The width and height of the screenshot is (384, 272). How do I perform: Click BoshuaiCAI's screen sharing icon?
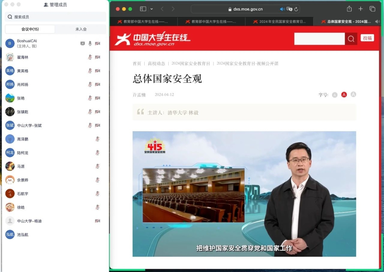83,43
